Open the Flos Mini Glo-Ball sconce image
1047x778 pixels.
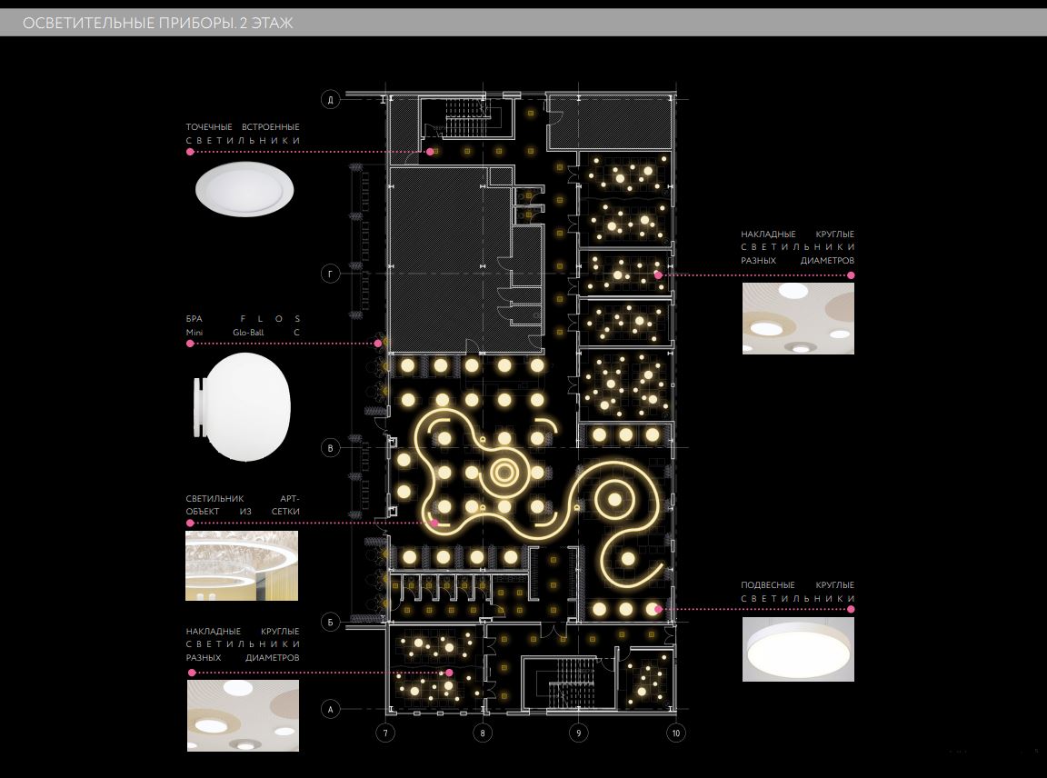pyautogui.click(x=241, y=407)
